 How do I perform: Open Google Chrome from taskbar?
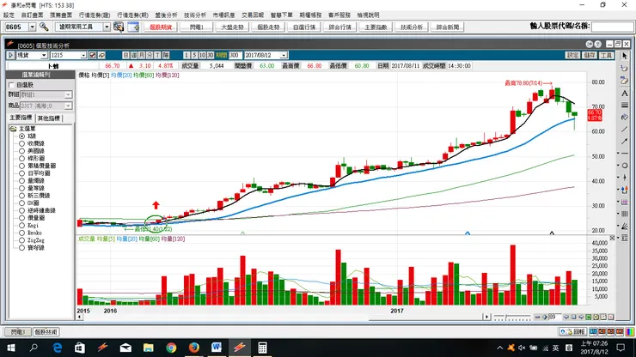pos(171,348)
